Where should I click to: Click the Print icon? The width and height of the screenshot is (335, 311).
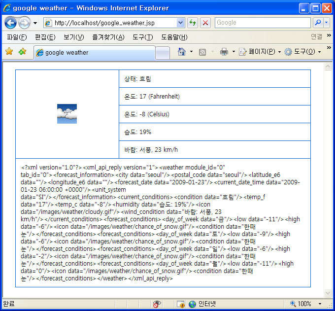(224, 52)
